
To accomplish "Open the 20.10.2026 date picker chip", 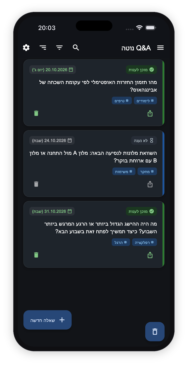I will point(53,69).
